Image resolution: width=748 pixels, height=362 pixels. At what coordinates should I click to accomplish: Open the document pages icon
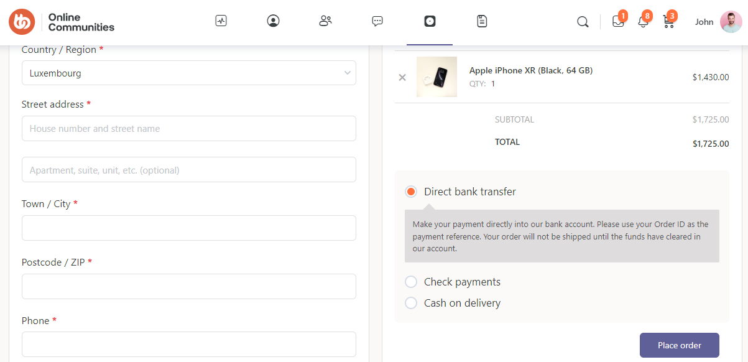point(482,21)
